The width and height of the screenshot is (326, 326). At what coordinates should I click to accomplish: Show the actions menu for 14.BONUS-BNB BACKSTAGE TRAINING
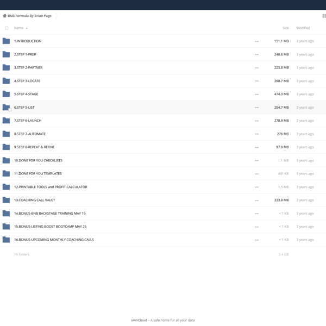(x=257, y=214)
